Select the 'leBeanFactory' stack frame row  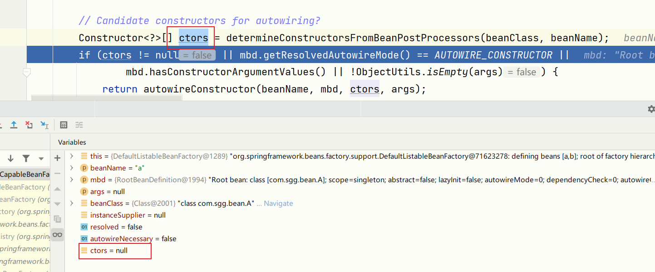25,187
